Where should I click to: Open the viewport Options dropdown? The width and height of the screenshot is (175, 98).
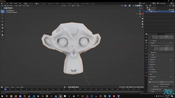141,8
